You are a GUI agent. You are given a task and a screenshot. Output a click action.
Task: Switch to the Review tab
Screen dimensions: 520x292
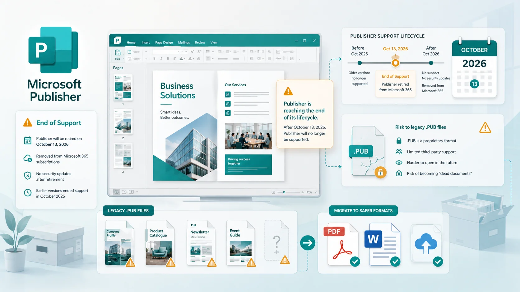[x=200, y=43]
